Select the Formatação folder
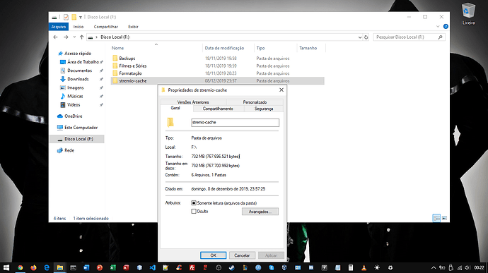Screen dimensions: 488x273 click(130, 73)
